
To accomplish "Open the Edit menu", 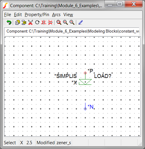I will tap(18, 15).
